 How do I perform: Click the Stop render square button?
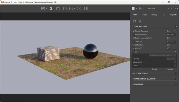click(133, 8)
